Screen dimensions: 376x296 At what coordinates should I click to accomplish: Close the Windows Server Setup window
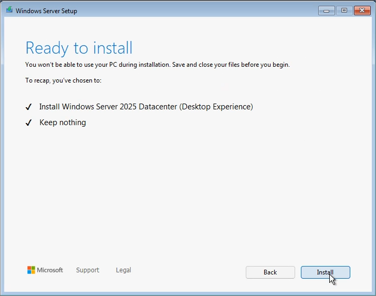(362, 11)
